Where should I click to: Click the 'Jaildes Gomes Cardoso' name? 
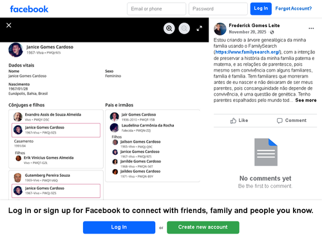point(140,172)
